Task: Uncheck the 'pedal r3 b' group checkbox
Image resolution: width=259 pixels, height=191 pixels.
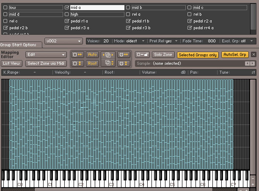Action: pyautogui.click(x=128, y=28)
